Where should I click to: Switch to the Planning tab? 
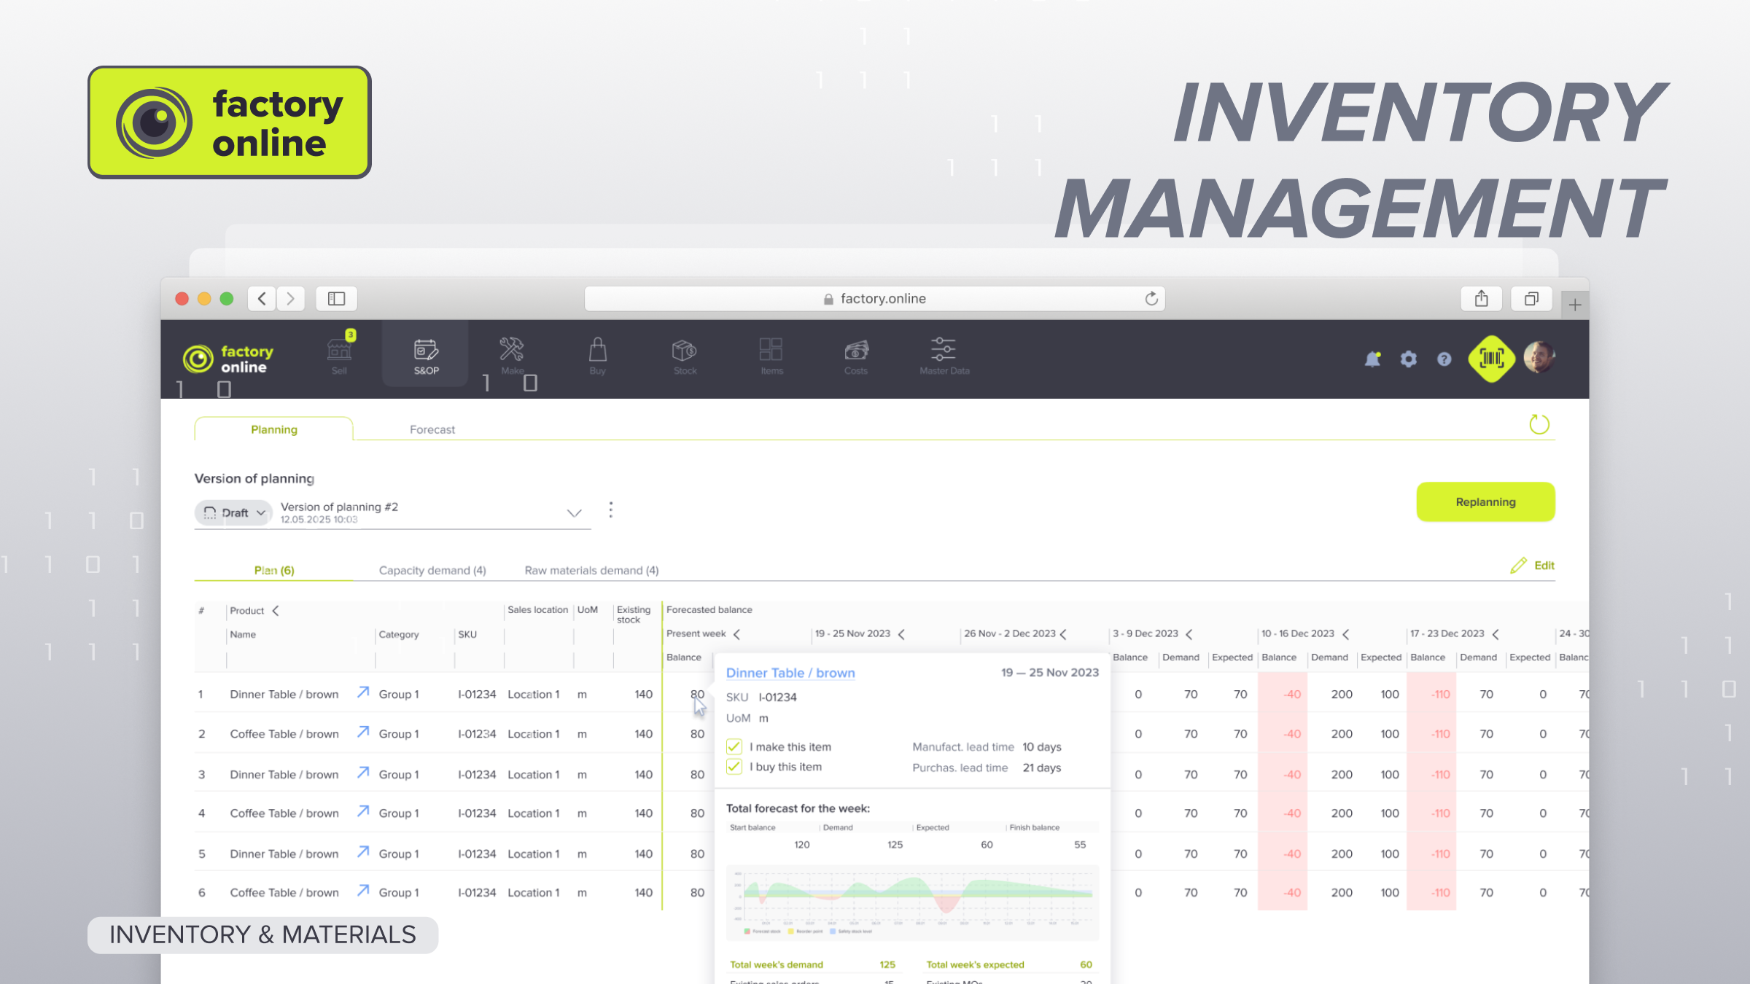(x=274, y=429)
